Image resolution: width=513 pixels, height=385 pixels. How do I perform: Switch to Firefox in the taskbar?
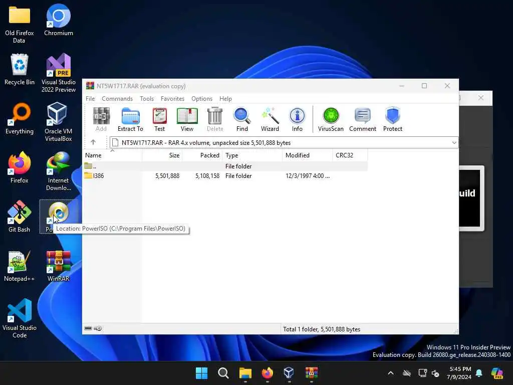(268, 373)
